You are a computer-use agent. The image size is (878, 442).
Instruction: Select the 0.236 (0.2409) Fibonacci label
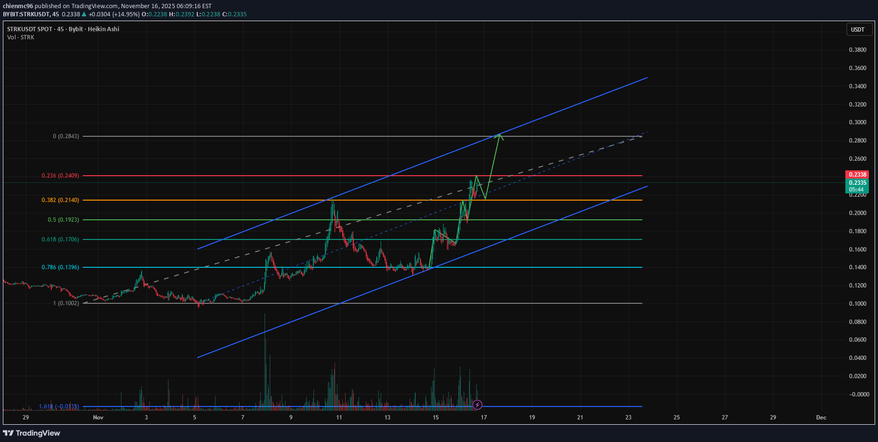click(60, 176)
